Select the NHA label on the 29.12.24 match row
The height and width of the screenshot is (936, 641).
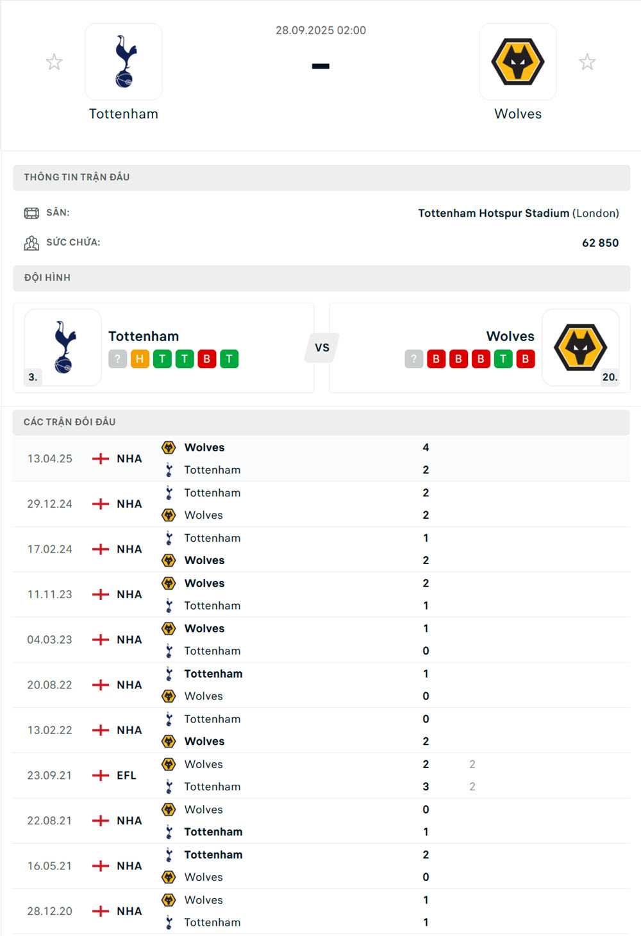[129, 504]
